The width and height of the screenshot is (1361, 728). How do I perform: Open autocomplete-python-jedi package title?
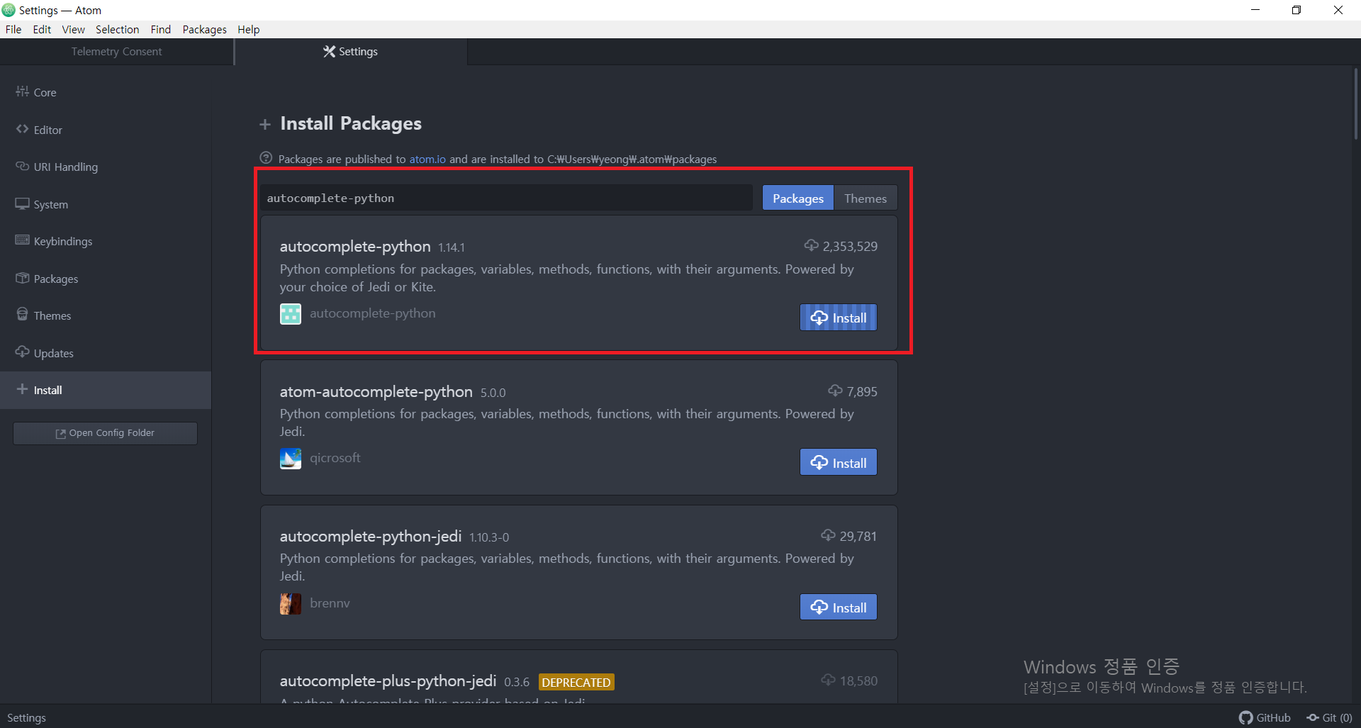click(371, 536)
